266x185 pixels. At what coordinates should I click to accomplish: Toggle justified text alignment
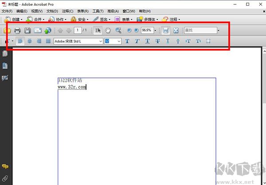coord(48,41)
